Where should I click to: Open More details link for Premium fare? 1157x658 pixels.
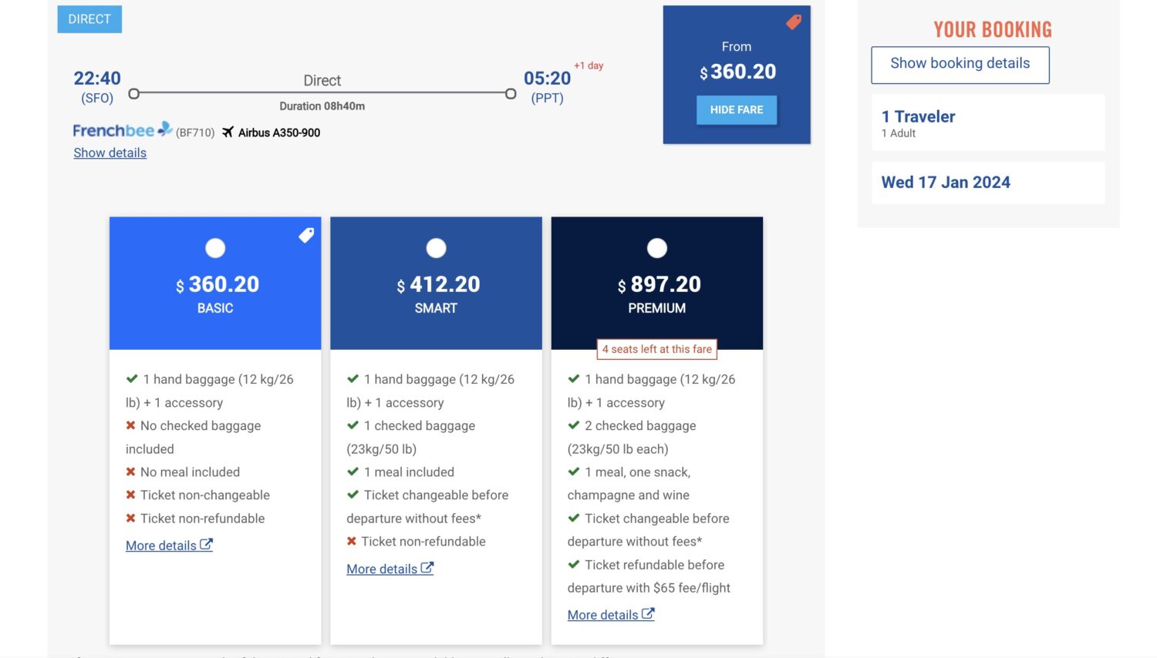[602, 615]
